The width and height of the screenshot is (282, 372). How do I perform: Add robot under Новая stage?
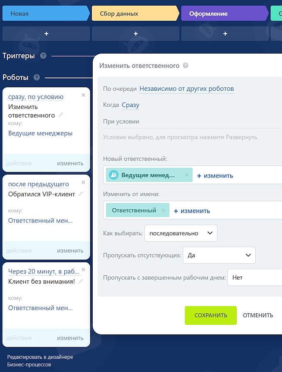47,34
